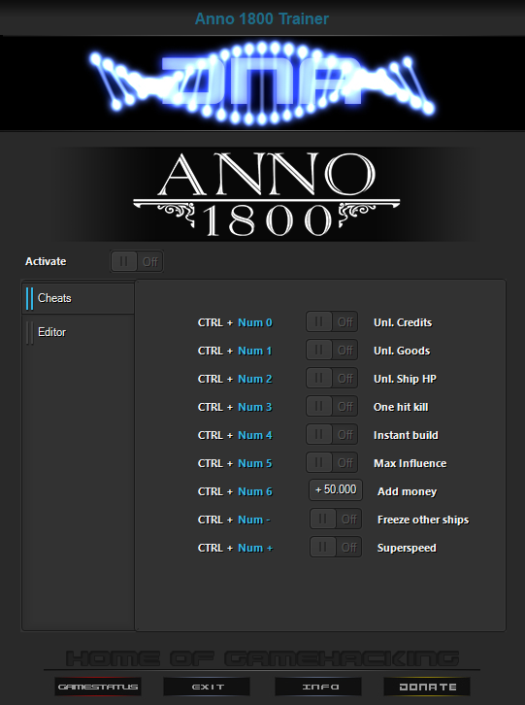Click the CTRL + Num 4 hotkey text
The height and width of the screenshot is (705, 525).
(x=235, y=435)
